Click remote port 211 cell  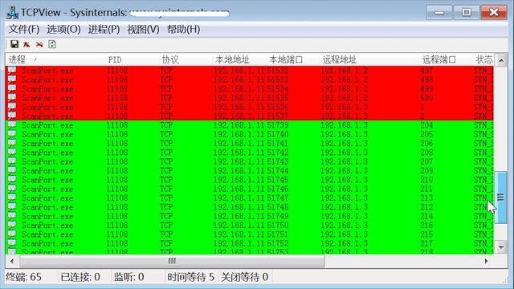point(426,189)
